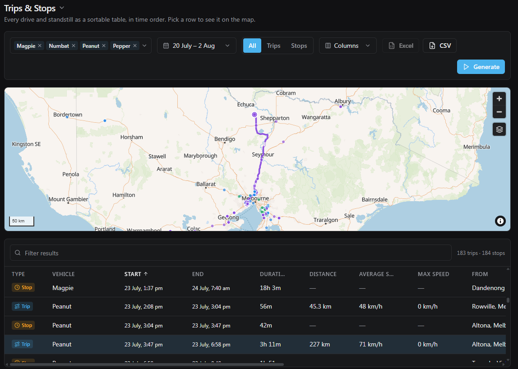Click the 23 July, 6:58 pm end time
The image size is (518, 369).
[x=211, y=345]
